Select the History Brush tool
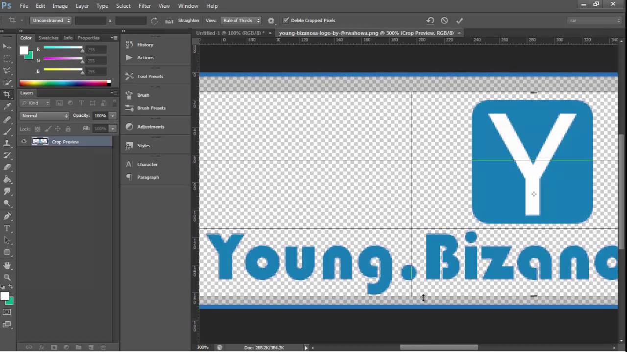Screen dimensions: 627x352 pos(7,155)
